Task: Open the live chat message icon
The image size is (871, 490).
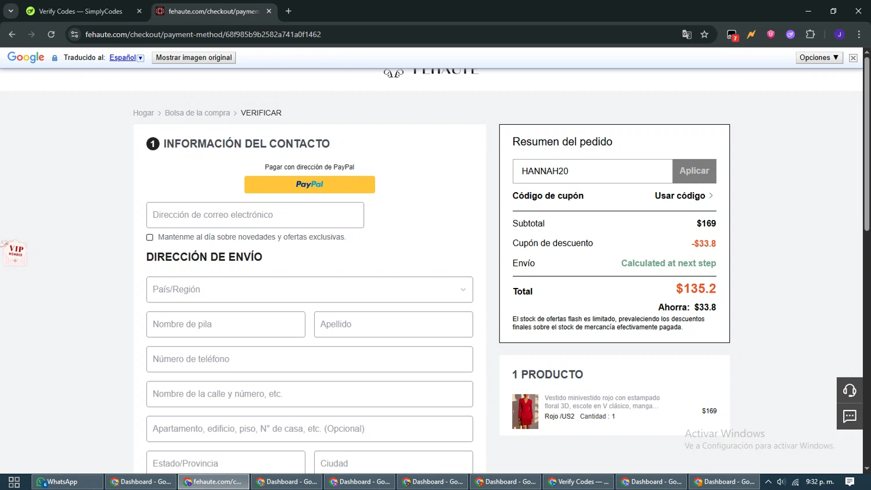Action: (x=850, y=416)
